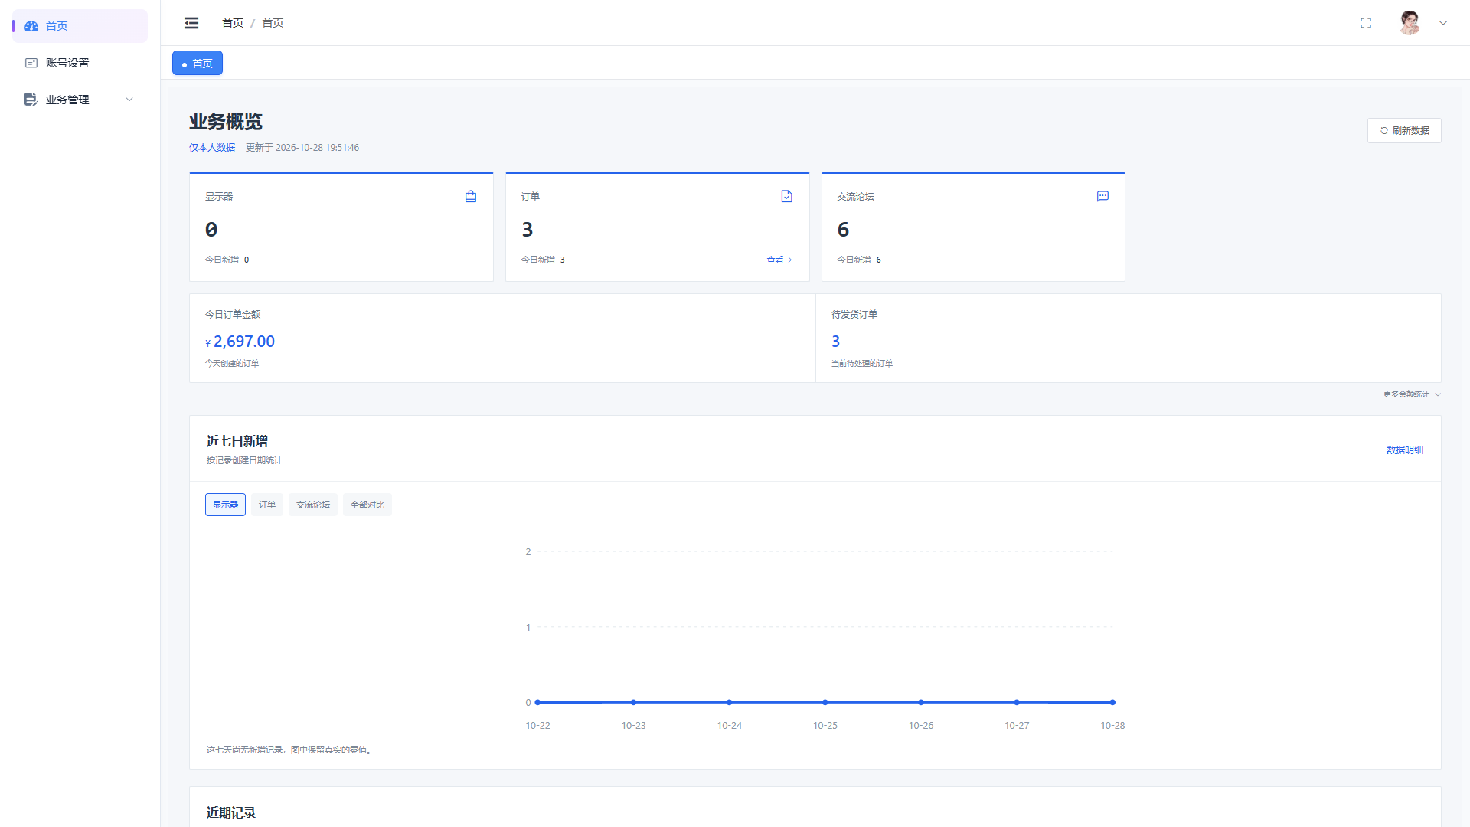Click the 10-22 data point on chart

[x=537, y=702]
